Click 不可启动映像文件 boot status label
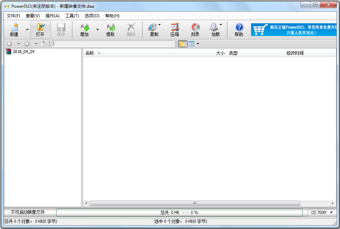Screen dimensions: 340x229 pos(28,212)
